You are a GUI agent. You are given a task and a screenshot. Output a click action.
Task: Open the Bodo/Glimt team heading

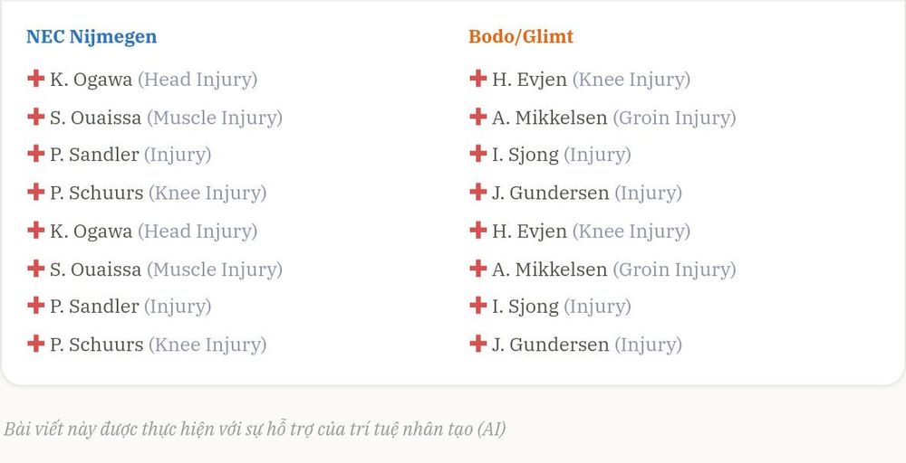[x=521, y=36]
